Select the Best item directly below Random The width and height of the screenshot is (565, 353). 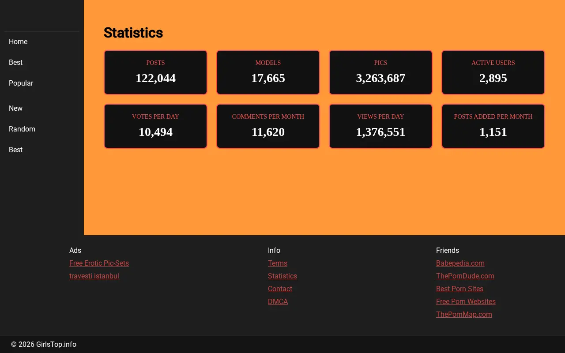tap(15, 150)
